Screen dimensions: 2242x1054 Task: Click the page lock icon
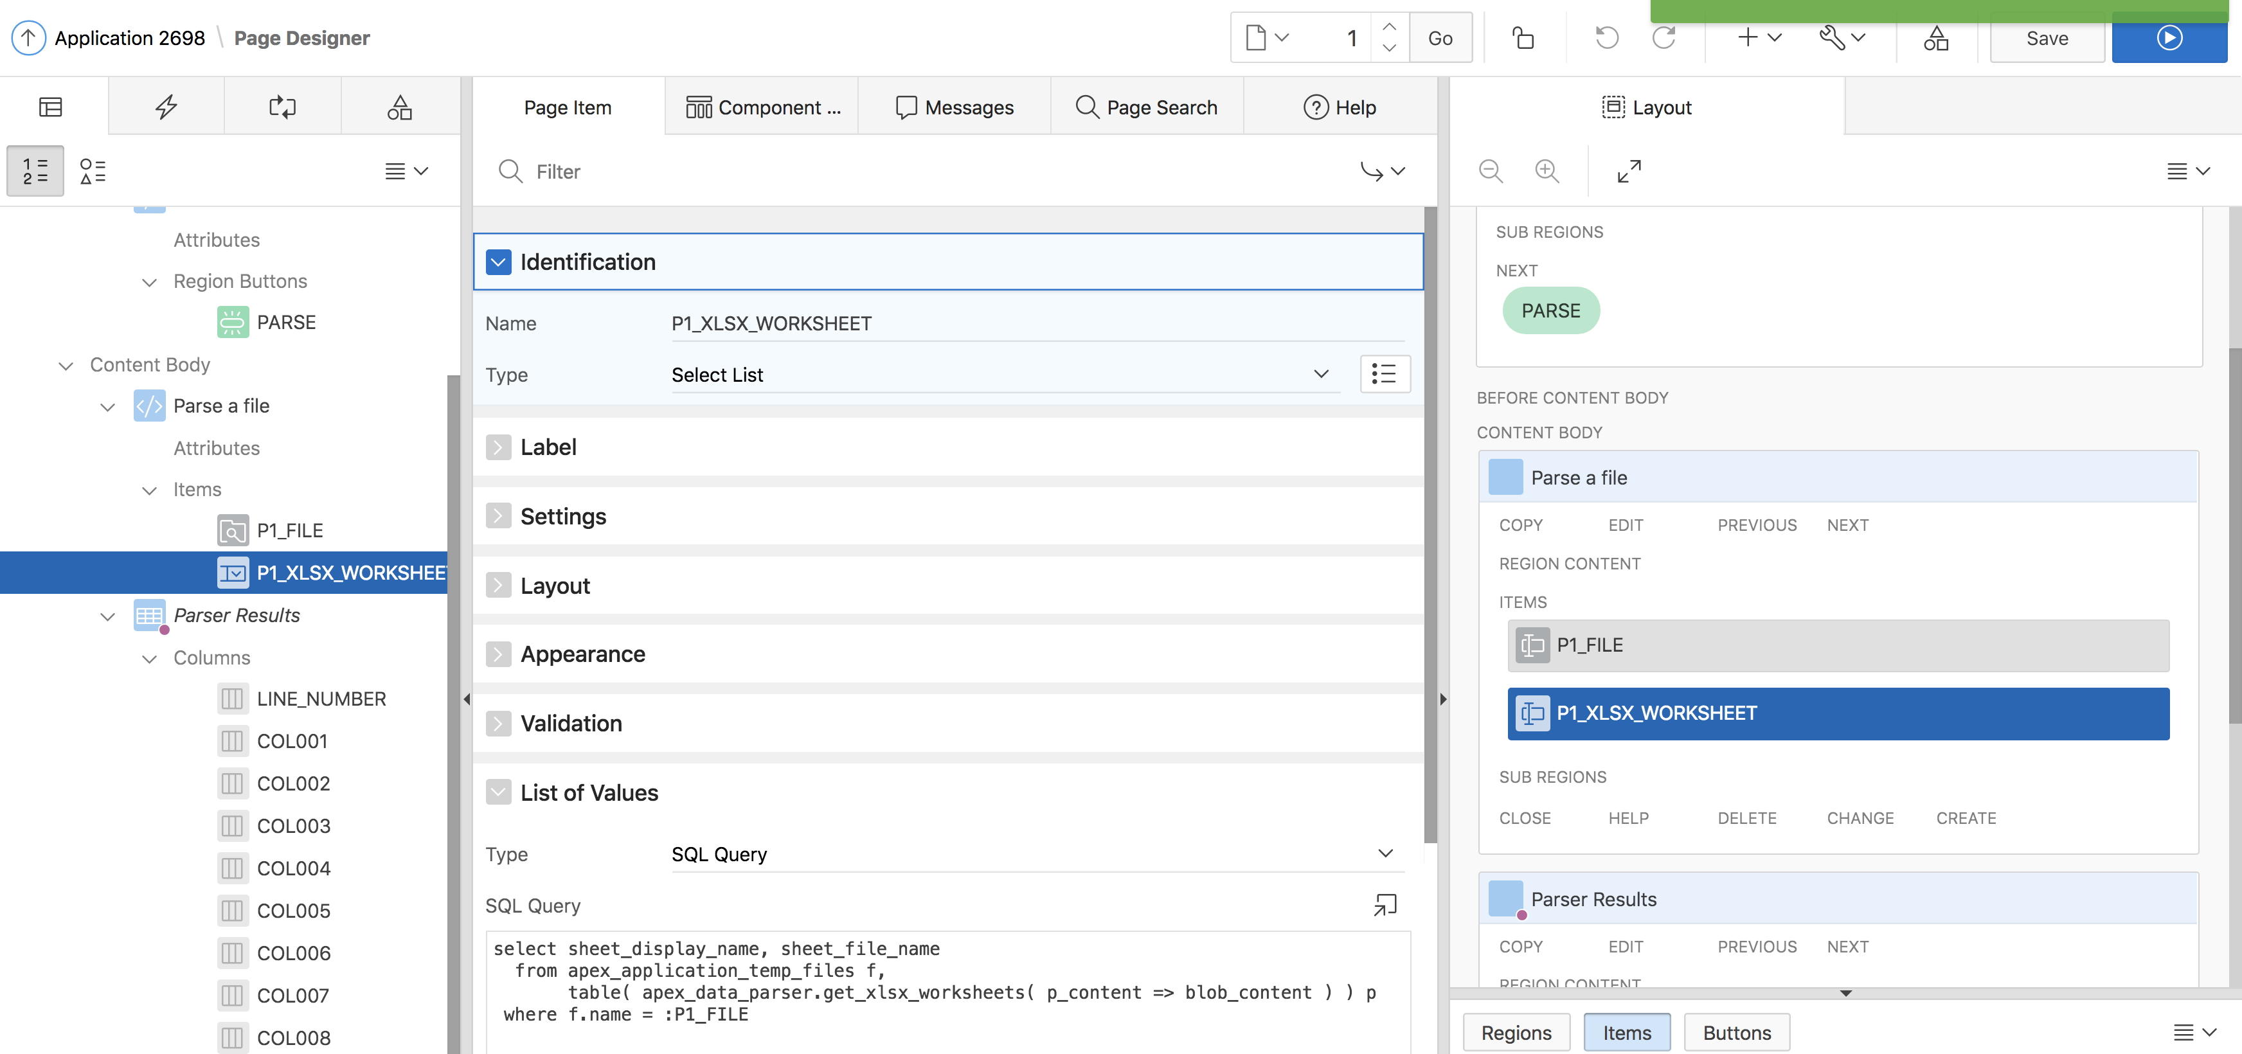tap(1523, 37)
